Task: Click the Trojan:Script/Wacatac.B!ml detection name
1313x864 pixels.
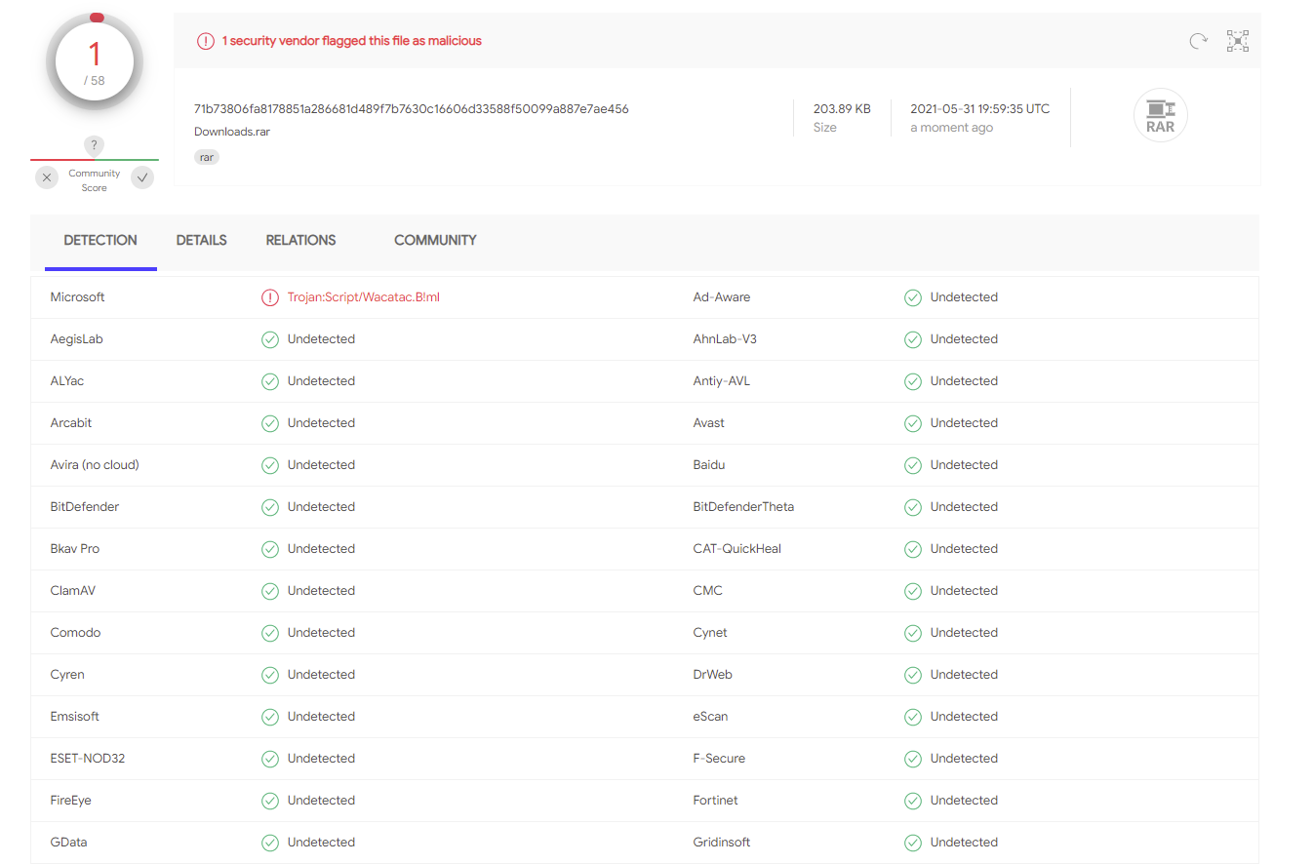Action: point(363,297)
